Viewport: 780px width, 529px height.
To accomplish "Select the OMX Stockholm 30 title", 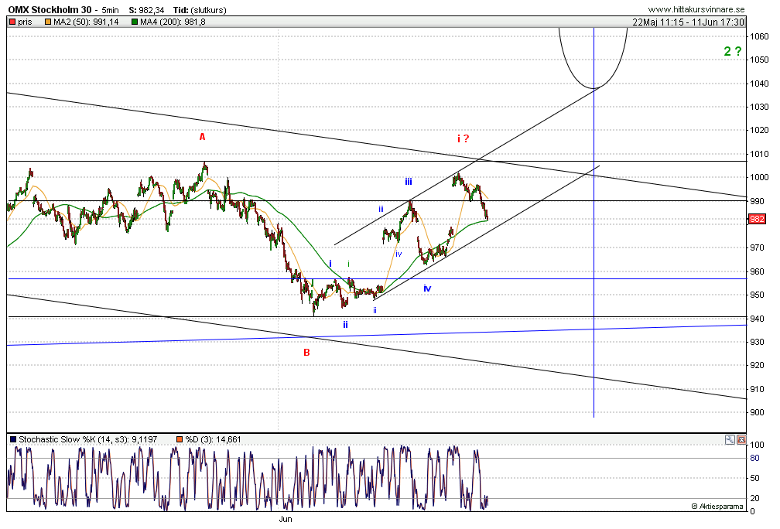I will (50, 10).
